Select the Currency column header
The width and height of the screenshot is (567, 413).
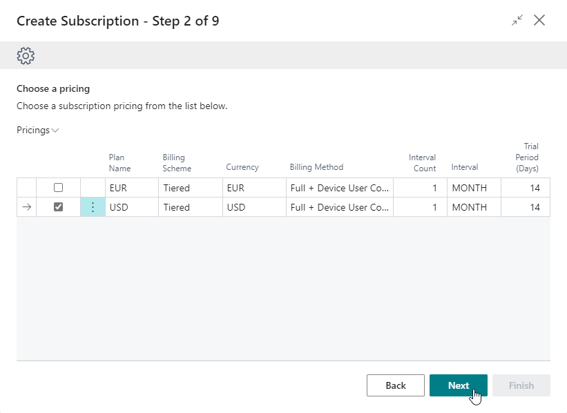[242, 167]
